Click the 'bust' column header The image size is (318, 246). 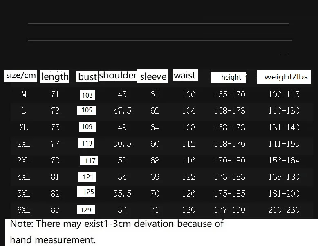coord(87,77)
